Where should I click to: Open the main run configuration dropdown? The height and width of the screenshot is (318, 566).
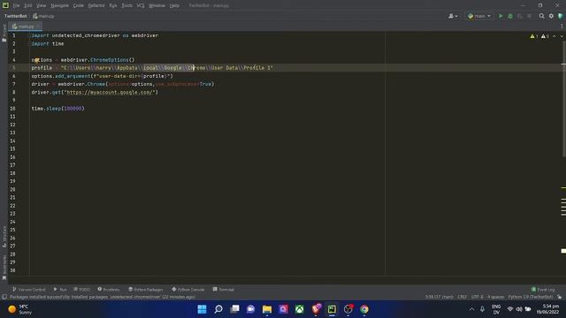[479, 16]
